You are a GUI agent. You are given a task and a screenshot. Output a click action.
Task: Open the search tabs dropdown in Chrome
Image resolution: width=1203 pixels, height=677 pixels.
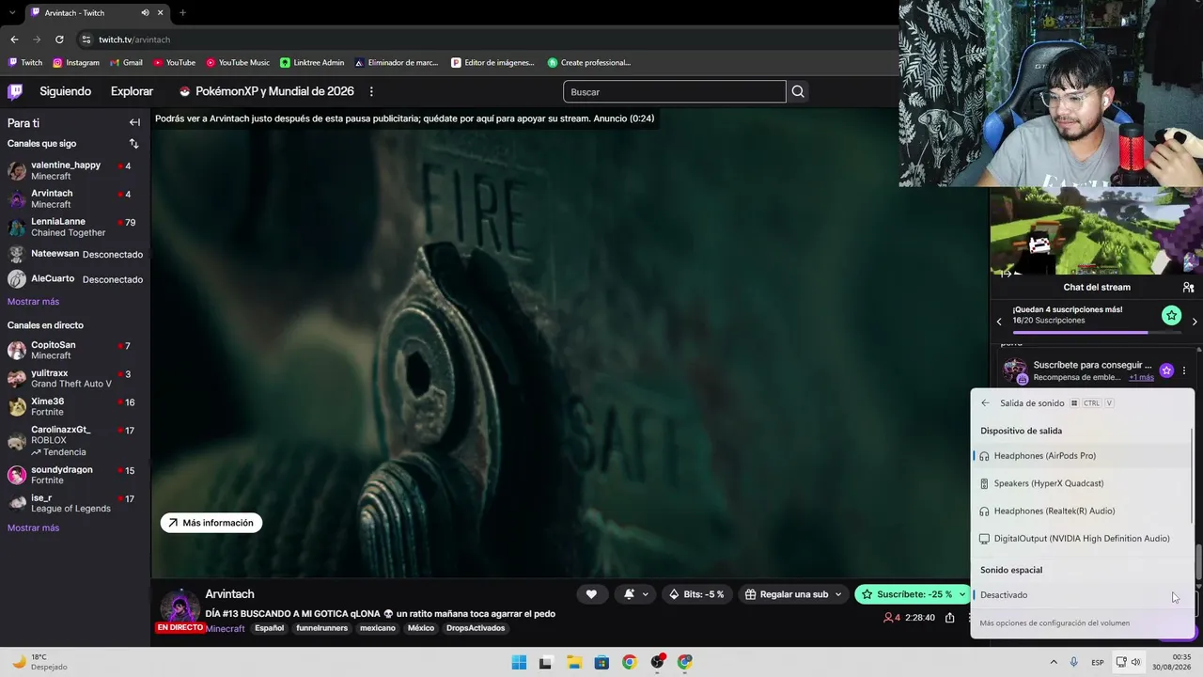tap(11, 13)
